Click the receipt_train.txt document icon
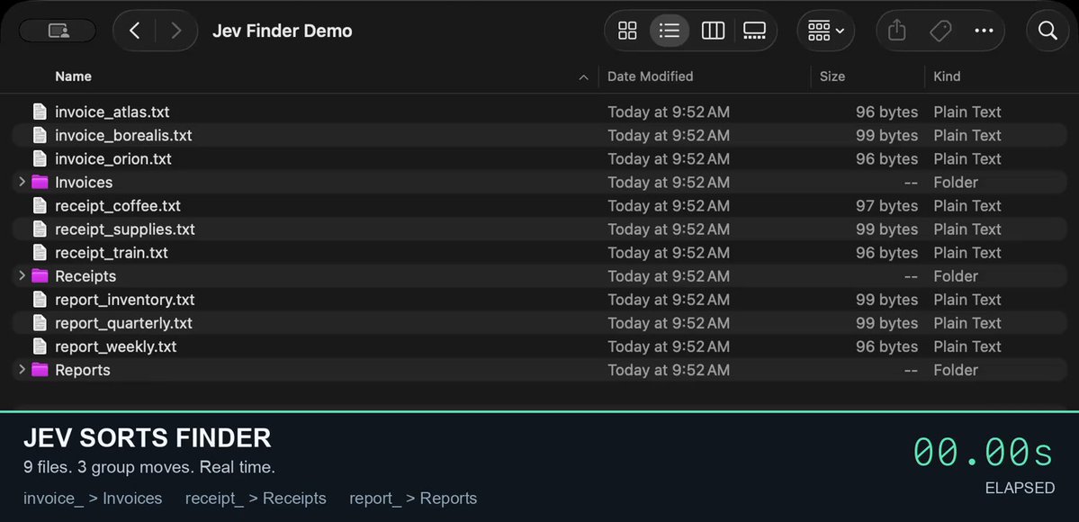Screen dimensions: 1079x522 tap(40, 252)
